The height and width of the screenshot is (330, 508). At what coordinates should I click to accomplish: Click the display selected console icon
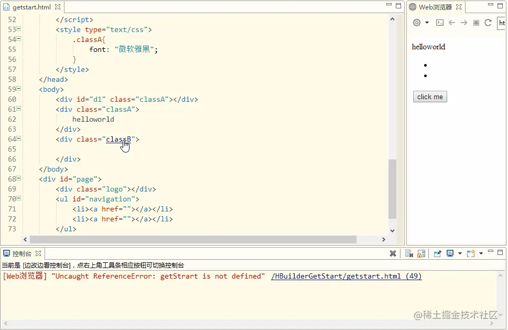450,253
